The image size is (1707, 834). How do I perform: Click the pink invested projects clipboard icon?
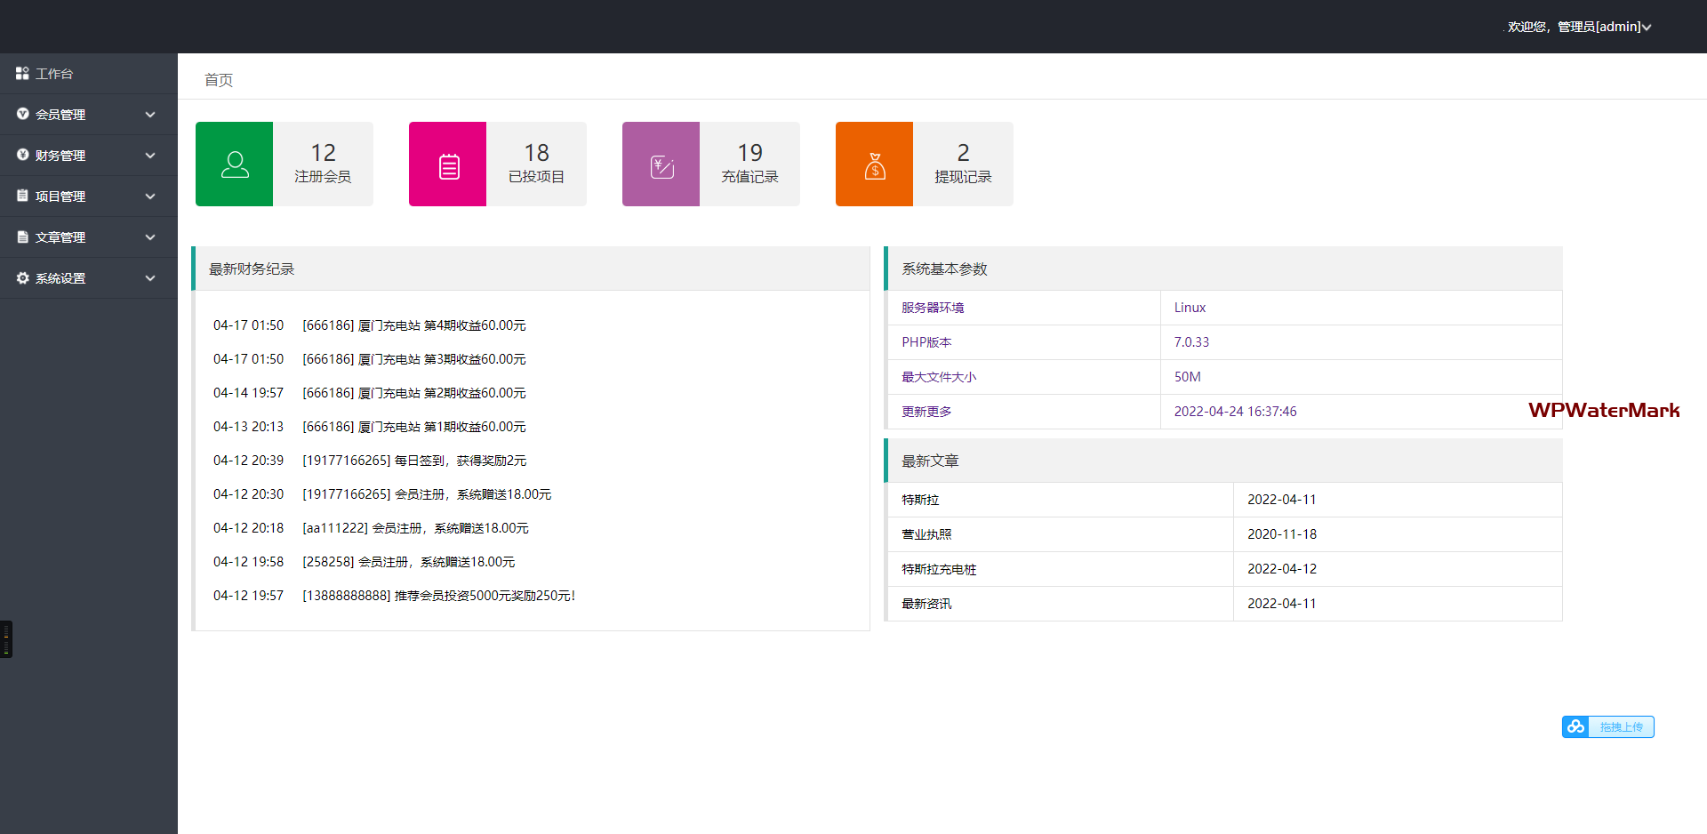pos(448,165)
